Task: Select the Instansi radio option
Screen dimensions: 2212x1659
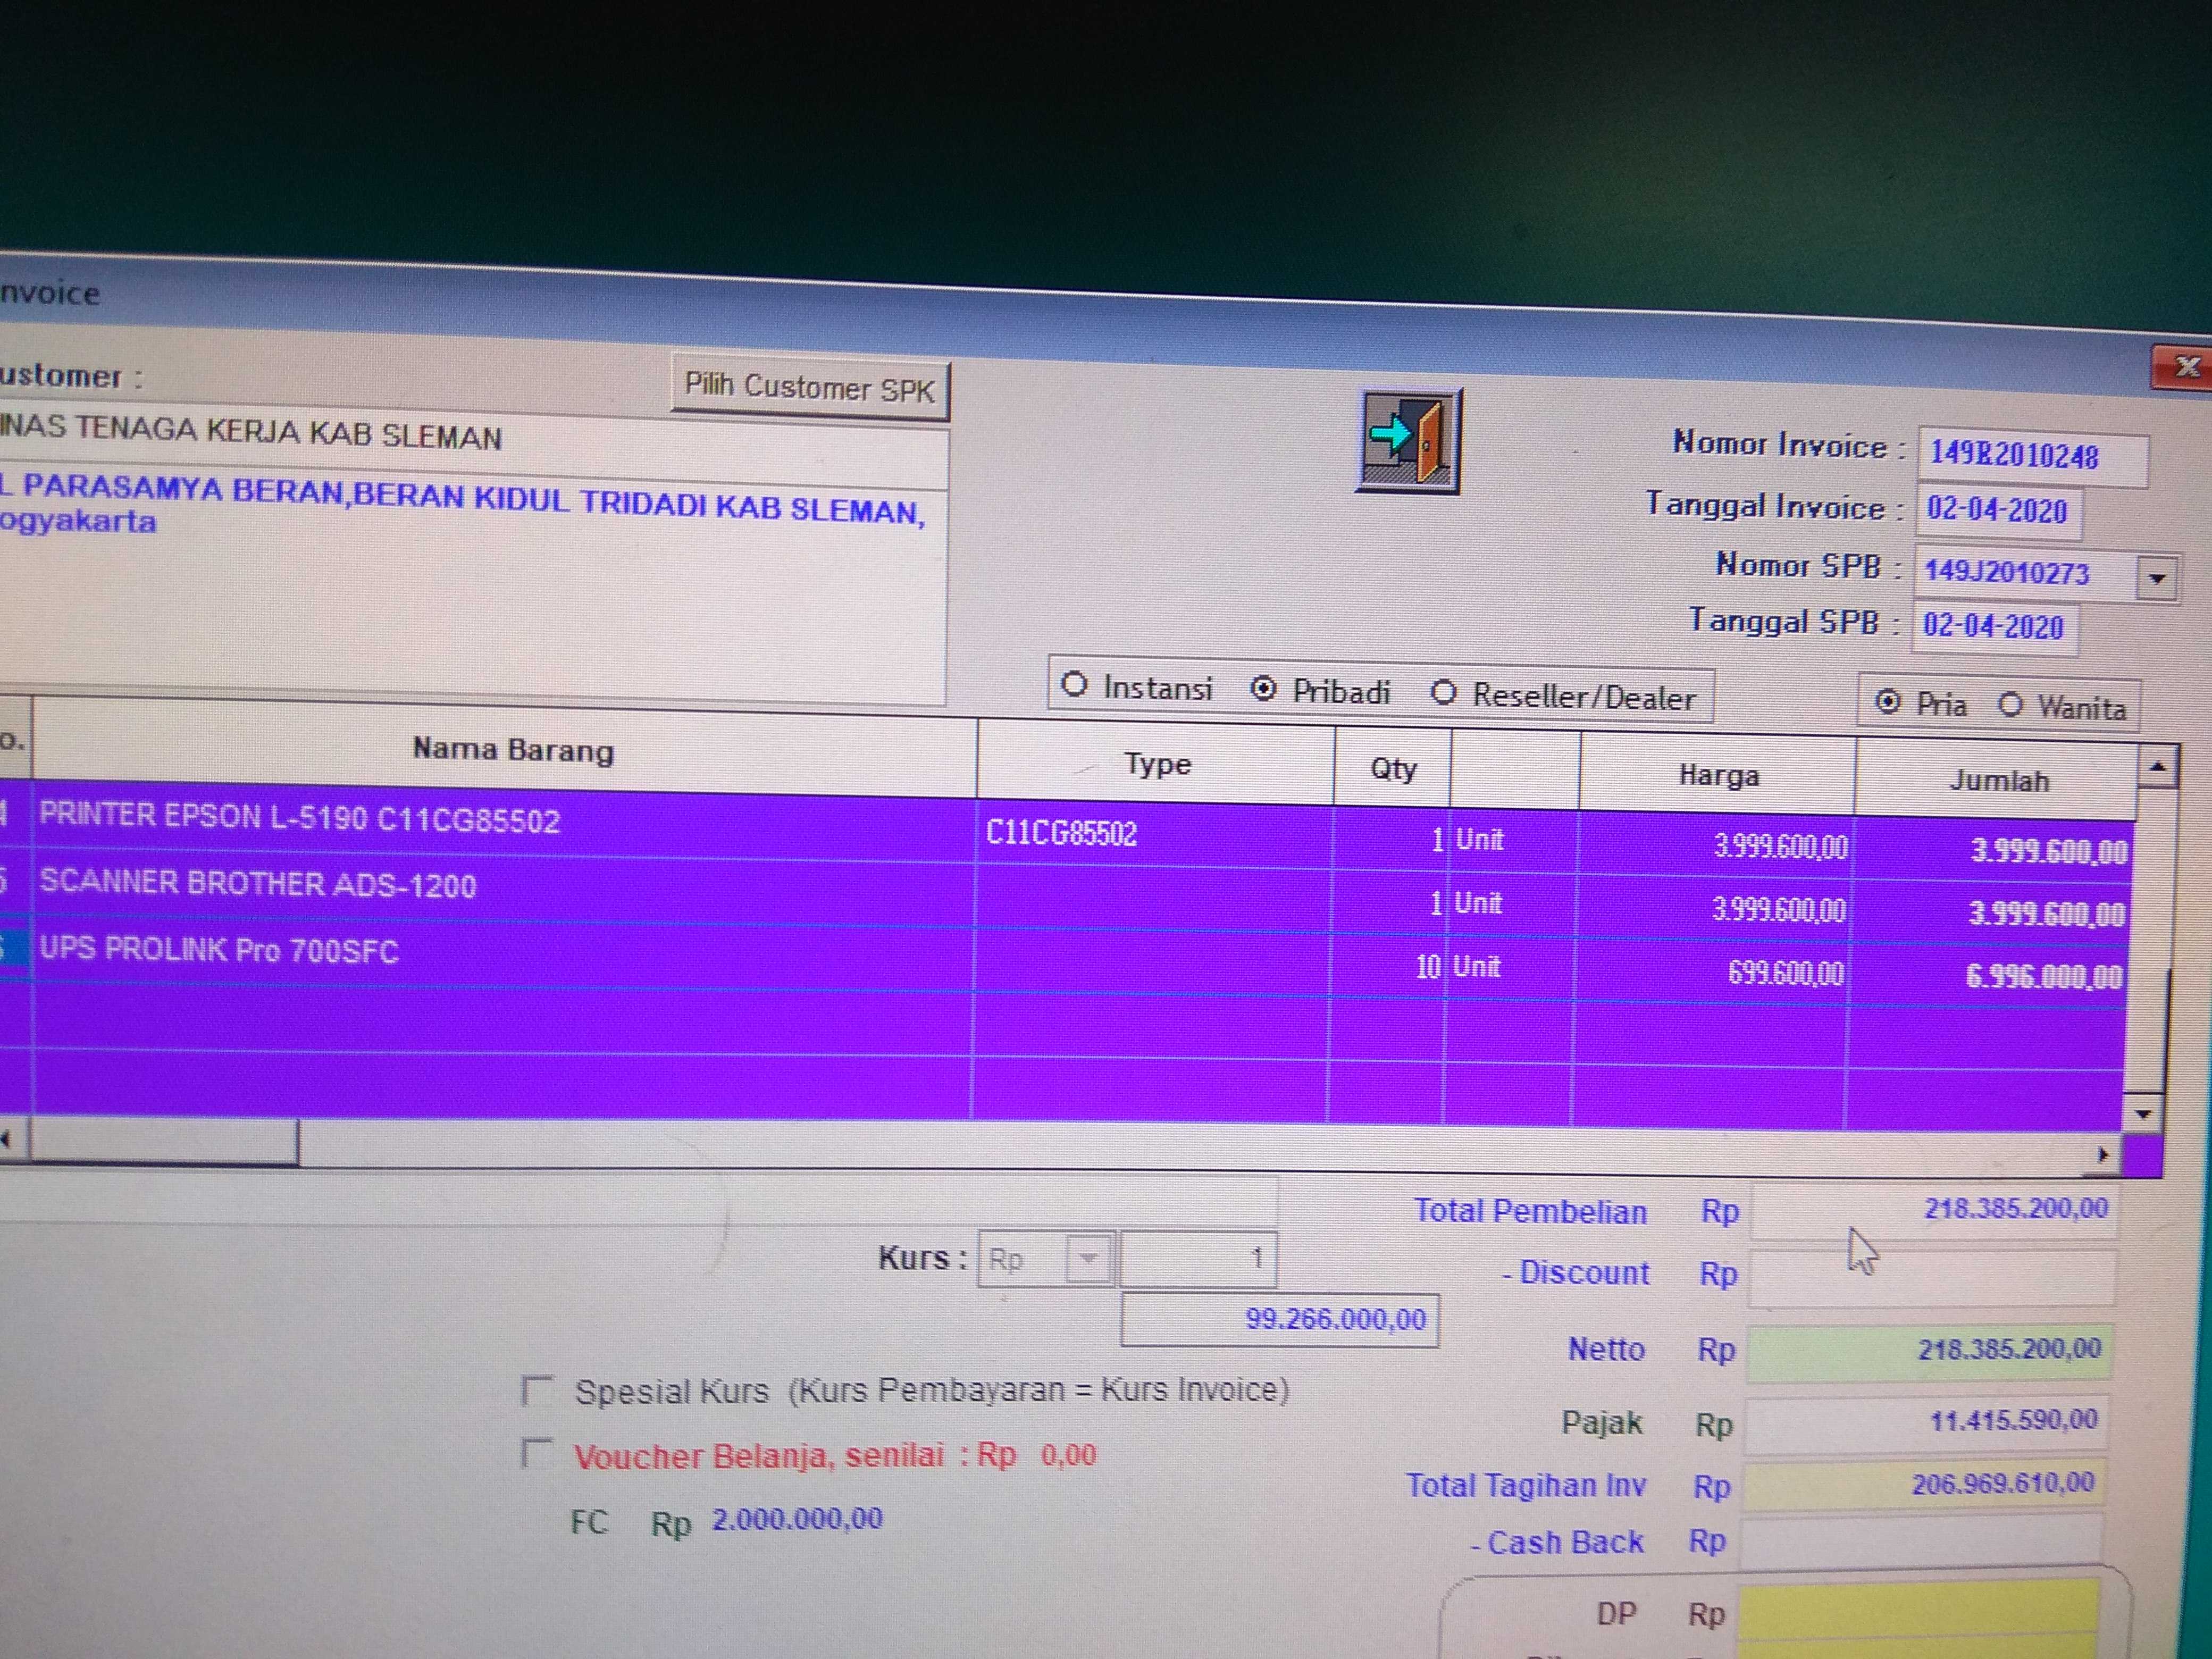Action: (1074, 685)
